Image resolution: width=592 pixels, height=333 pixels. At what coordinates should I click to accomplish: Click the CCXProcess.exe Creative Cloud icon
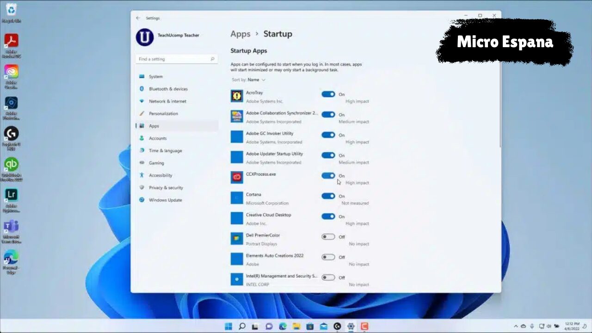237,178
